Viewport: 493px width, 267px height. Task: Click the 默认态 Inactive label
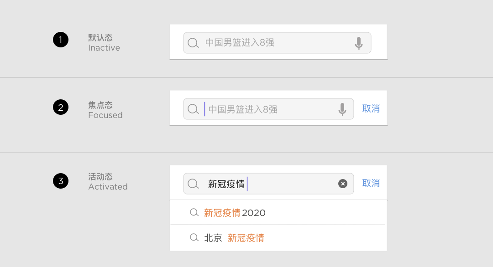point(104,43)
